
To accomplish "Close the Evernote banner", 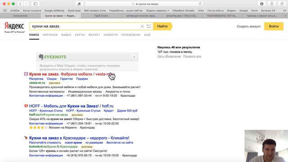I will tap(134, 57).
